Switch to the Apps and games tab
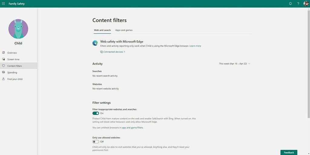Image resolution: width=310 pixels, height=155 pixels. (x=124, y=30)
